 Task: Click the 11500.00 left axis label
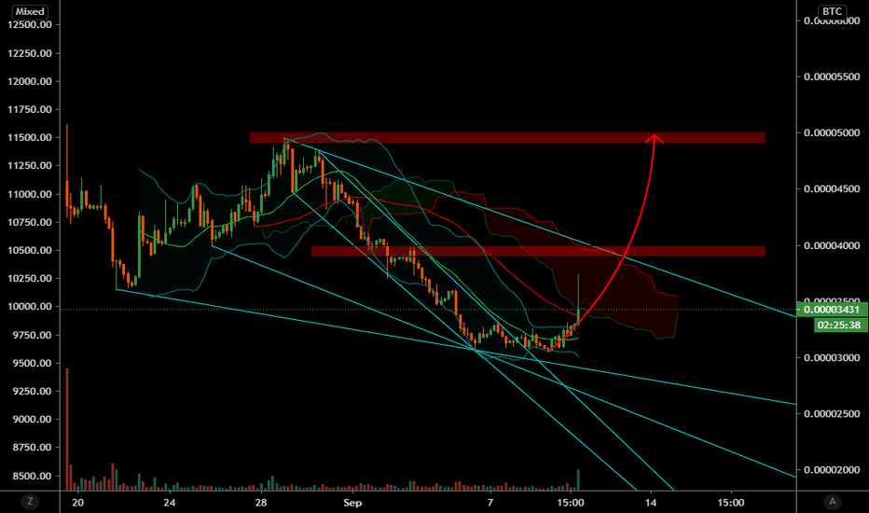coord(30,137)
